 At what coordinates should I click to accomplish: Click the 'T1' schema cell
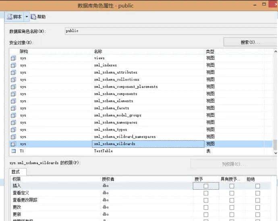[x=22, y=151]
